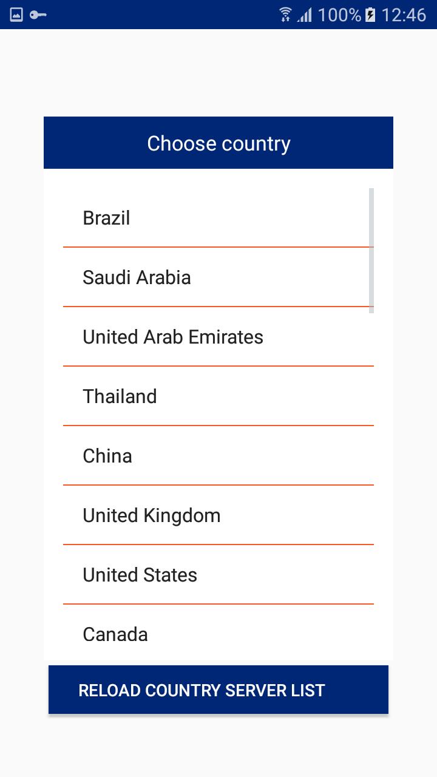Viewport: 437px width, 777px height.
Task: Tap the 12:46 clock in status bar
Action: pyautogui.click(x=404, y=15)
